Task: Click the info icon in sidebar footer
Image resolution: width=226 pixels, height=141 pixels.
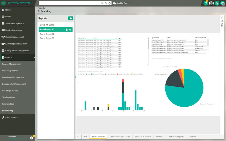Action: (x=32, y=138)
